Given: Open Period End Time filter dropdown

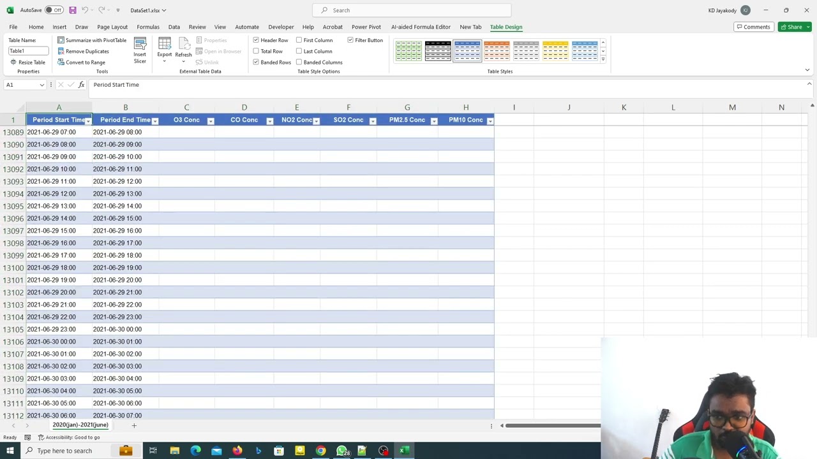Looking at the screenshot, I should 154,120.
